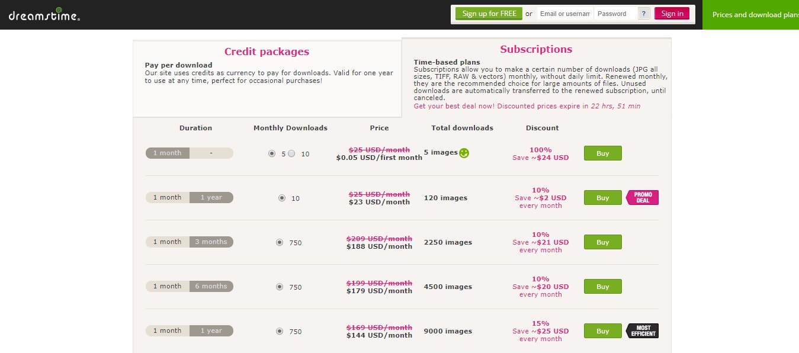This screenshot has width=799, height=353.
Task: Buy the 2250 images plan
Action: (x=602, y=242)
